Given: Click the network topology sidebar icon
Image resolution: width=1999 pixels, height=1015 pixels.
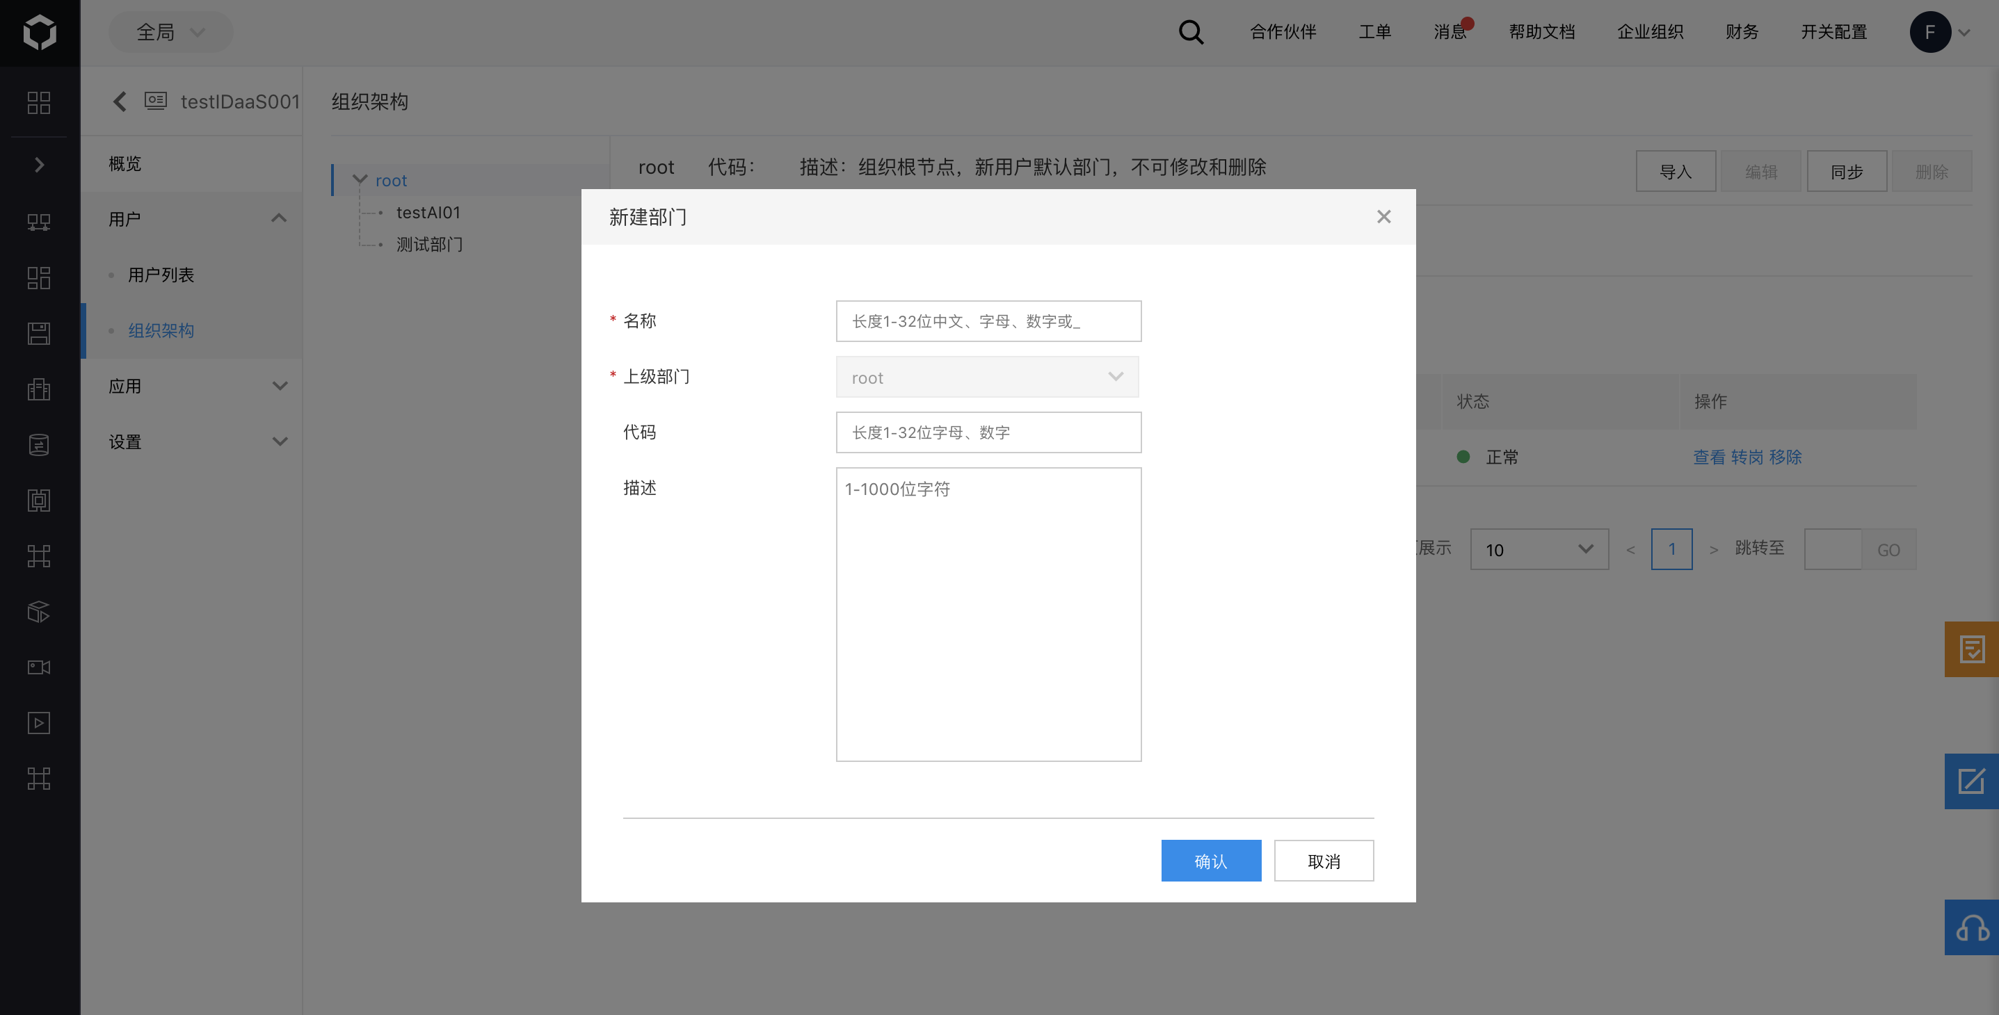Looking at the screenshot, I should click(x=39, y=222).
